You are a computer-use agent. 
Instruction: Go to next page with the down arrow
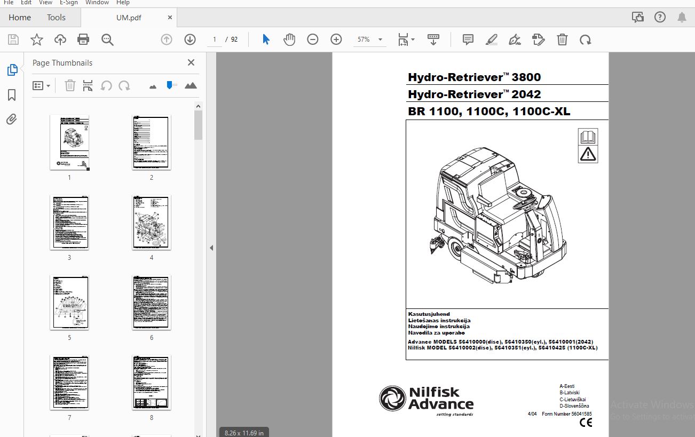click(x=190, y=39)
